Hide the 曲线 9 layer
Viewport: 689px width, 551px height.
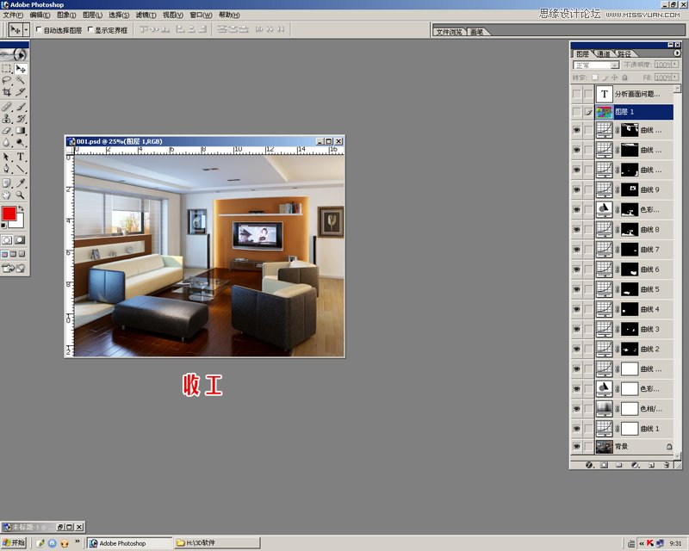[576, 189]
